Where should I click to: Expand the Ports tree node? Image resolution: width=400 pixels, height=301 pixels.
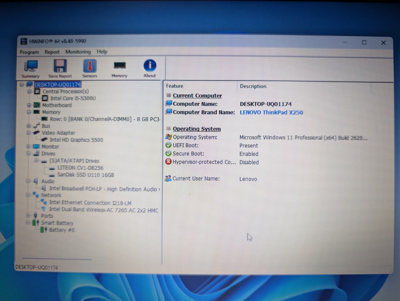click(28, 215)
